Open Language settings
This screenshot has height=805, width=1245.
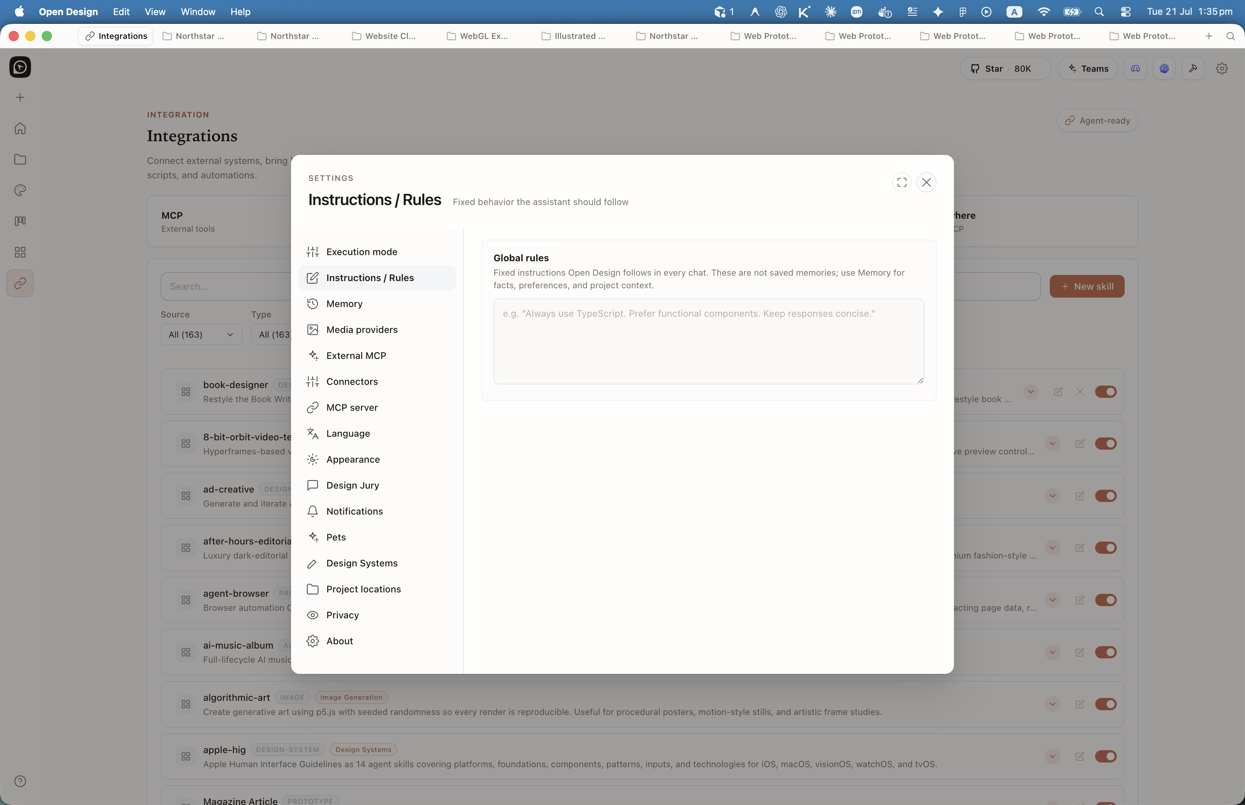coord(377,433)
